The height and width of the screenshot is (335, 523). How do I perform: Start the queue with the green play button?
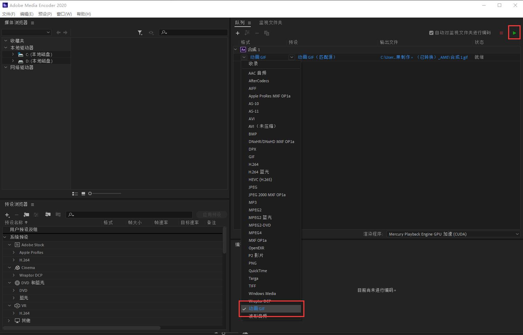514,33
